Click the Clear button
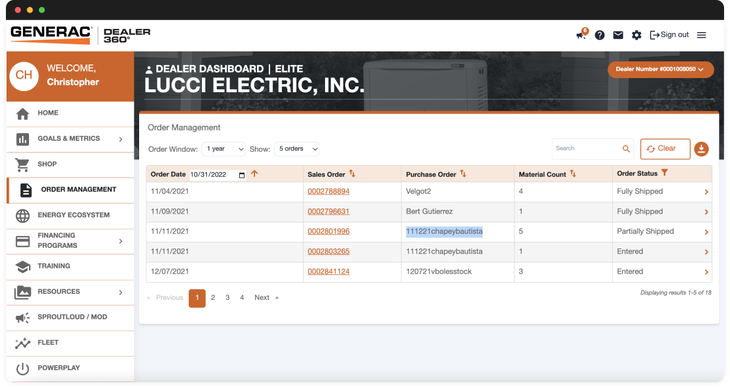Screen dimensions: 730x388 tap(665, 149)
